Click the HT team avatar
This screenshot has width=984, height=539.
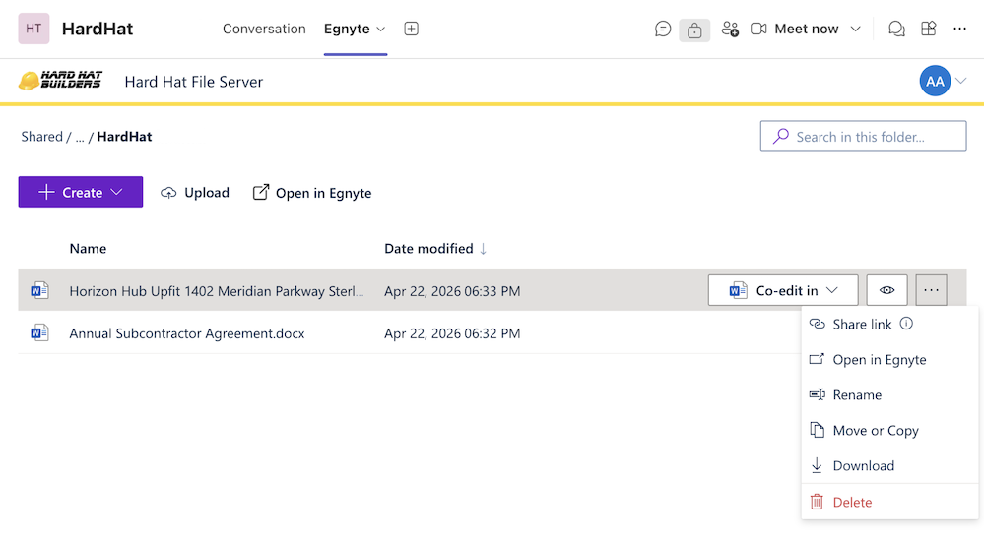pos(33,29)
